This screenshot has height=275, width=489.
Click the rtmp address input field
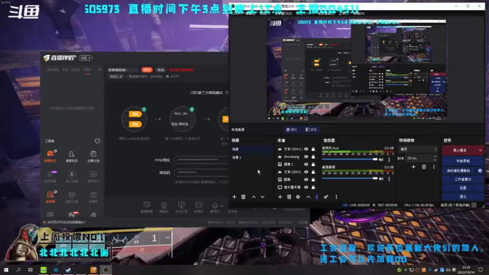coord(202,159)
